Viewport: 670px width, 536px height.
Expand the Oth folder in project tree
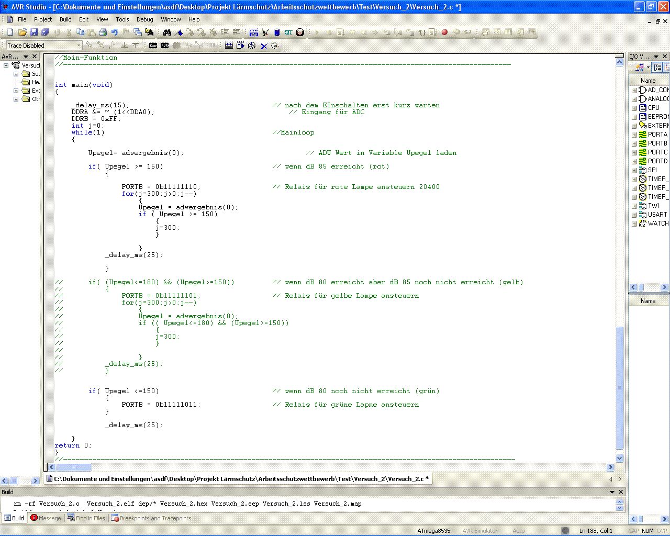(16, 99)
